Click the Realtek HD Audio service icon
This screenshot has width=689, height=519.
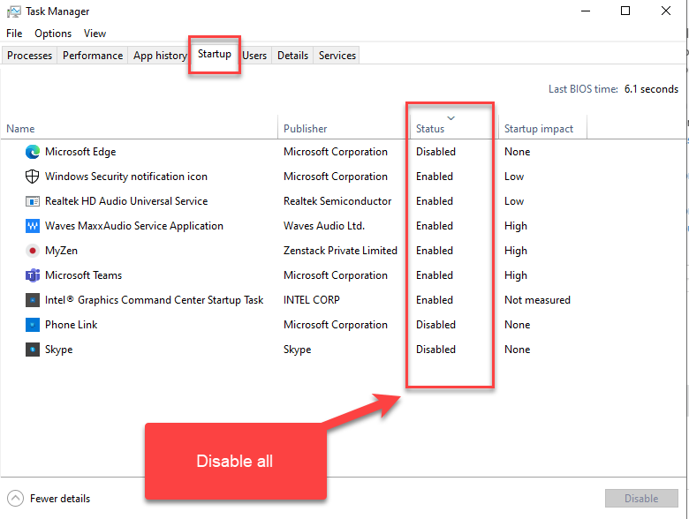click(33, 201)
